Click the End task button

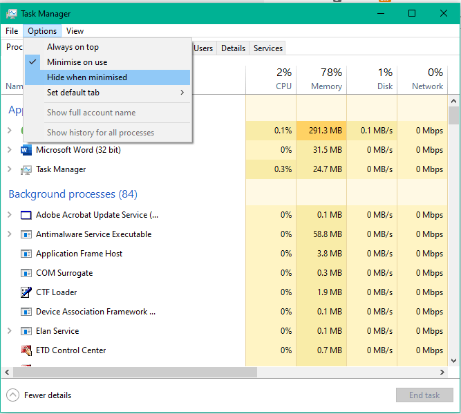pyautogui.click(x=424, y=395)
